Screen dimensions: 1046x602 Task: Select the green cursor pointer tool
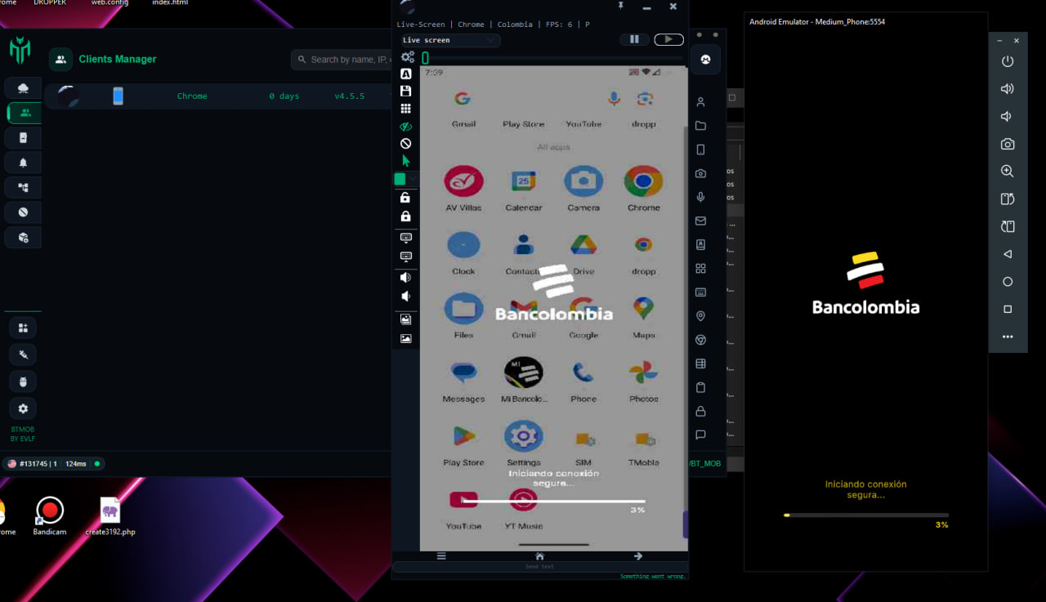click(x=406, y=161)
